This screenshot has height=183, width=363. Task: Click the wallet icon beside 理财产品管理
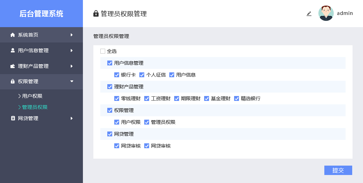13,66
